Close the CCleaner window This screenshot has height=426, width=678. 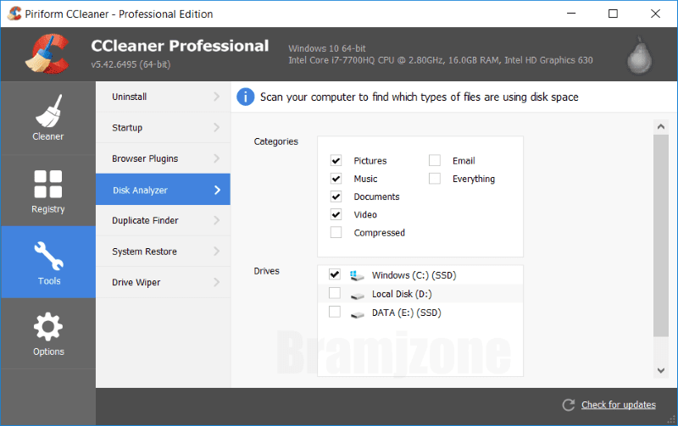tap(655, 14)
